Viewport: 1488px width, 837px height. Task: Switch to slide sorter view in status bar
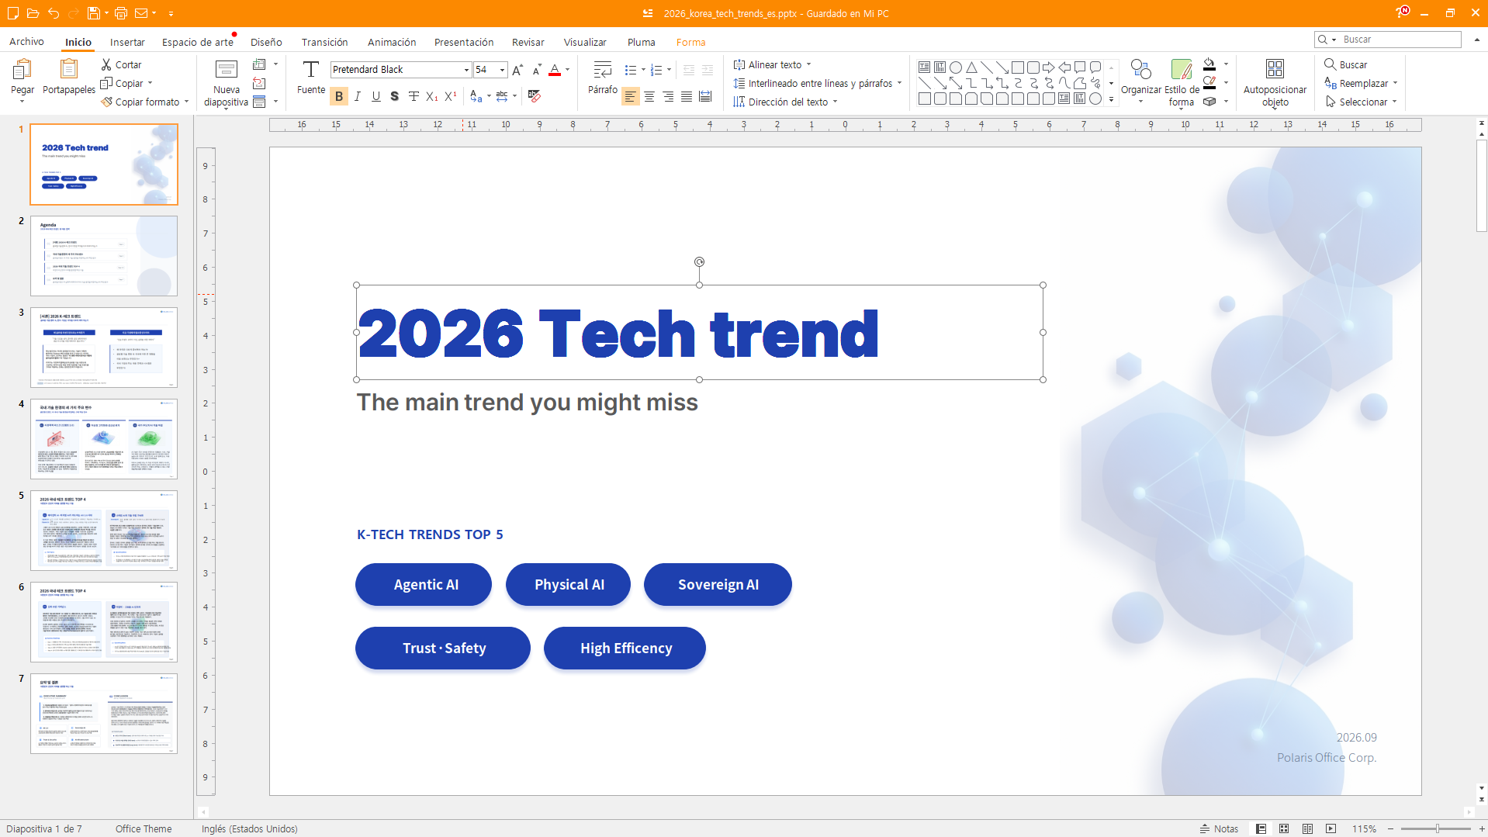pos(1284,828)
